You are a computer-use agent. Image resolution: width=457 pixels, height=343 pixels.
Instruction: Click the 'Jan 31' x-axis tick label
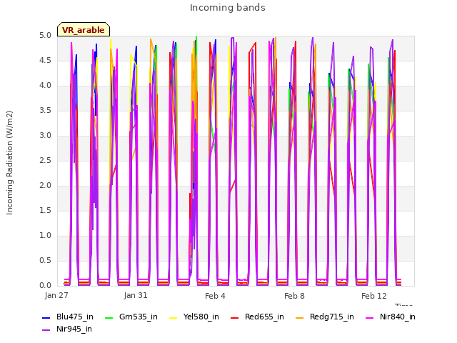coord(136,295)
